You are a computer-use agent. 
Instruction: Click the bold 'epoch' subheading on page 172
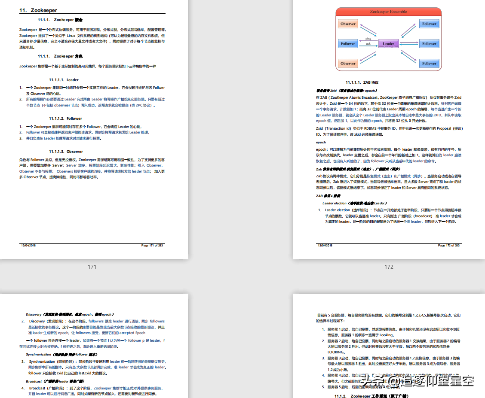(321, 143)
